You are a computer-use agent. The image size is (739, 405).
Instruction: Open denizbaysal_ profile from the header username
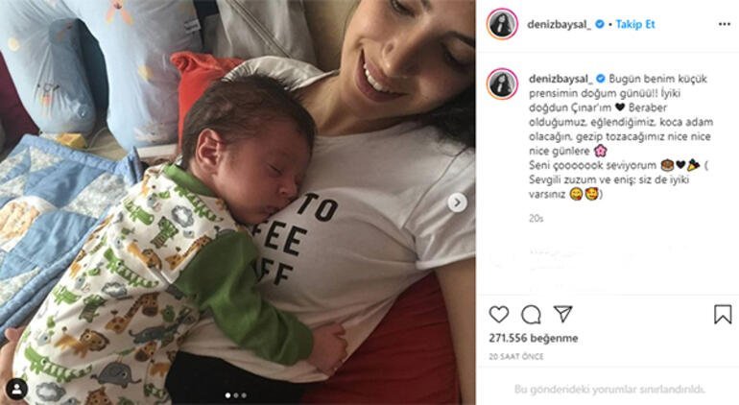point(559,25)
